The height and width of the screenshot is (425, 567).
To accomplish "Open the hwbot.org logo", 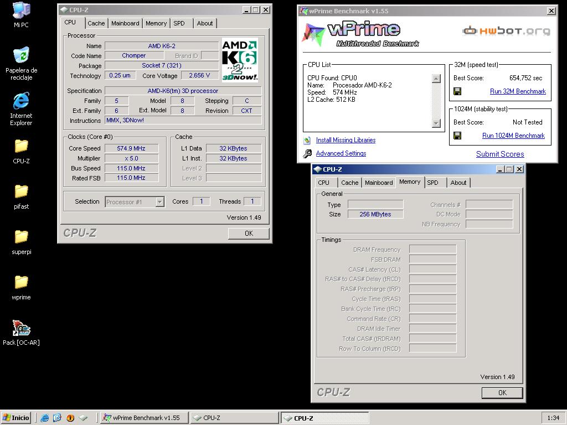I will pos(506,31).
